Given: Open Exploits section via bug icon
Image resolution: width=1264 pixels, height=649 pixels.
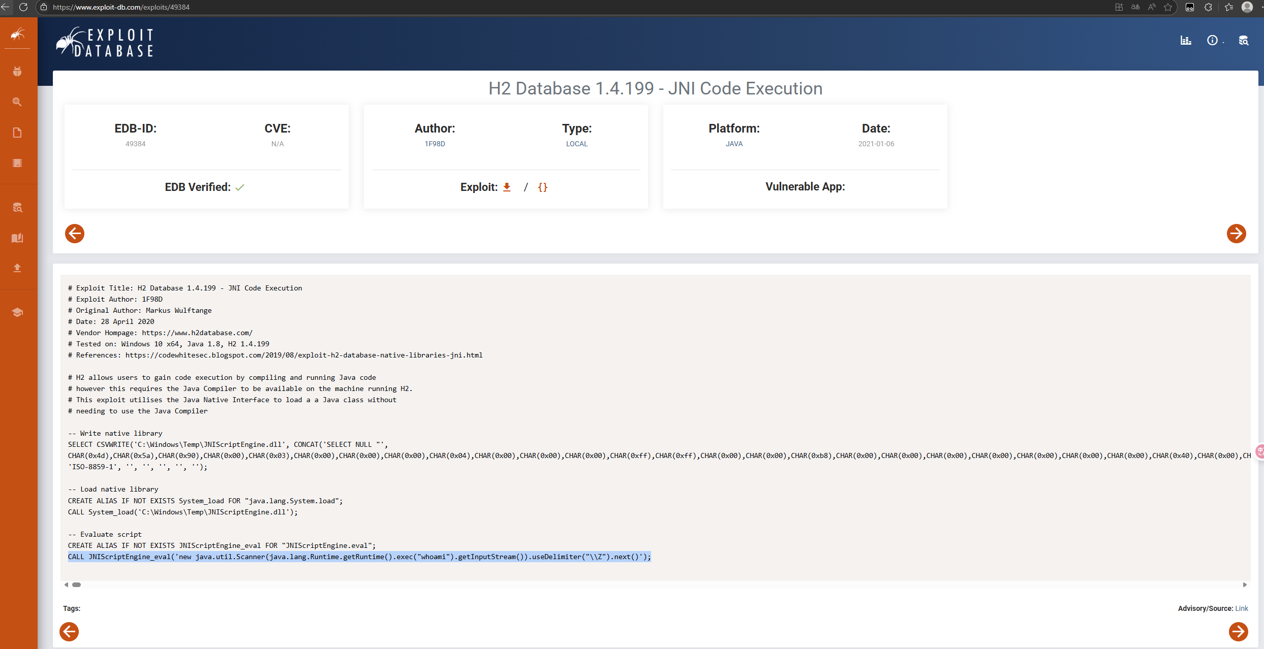Looking at the screenshot, I should pos(17,72).
